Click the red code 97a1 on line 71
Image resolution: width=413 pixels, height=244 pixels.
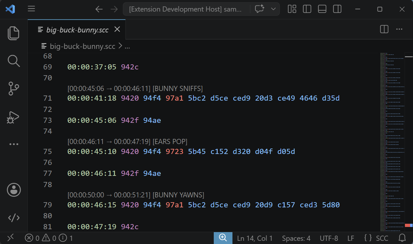point(174,98)
